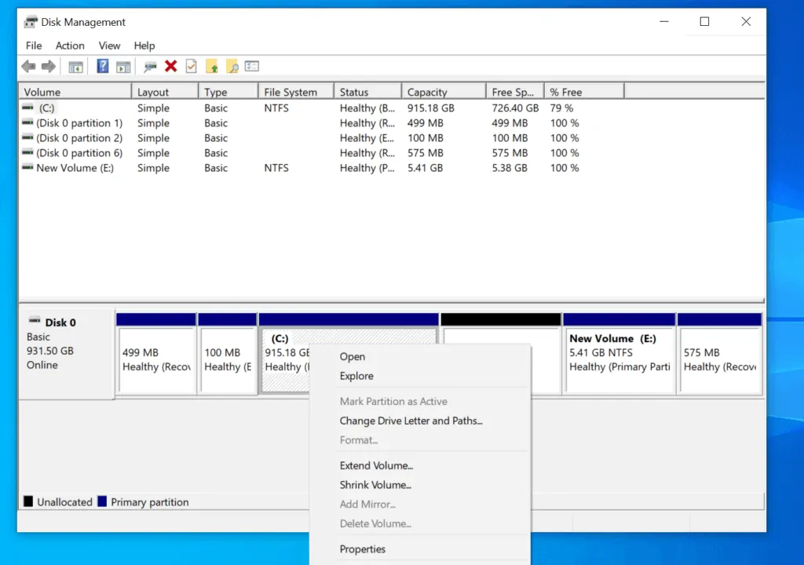Click the 915.18 GB cell in the Capacity column
The width and height of the screenshot is (804, 565).
click(x=431, y=108)
